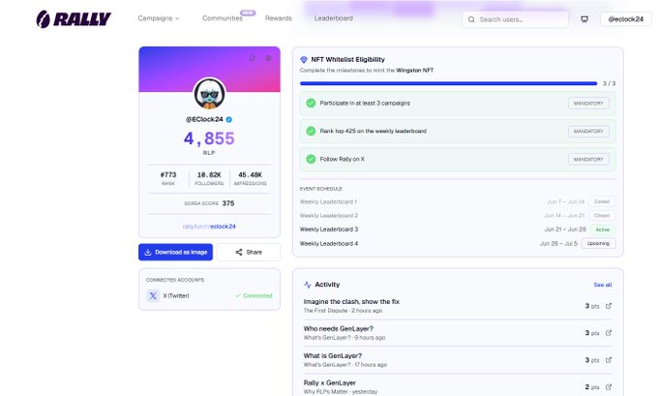The image size is (658, 396).
Task: Select Weekly Leaderboard 4 row
Action: (458, 244)
